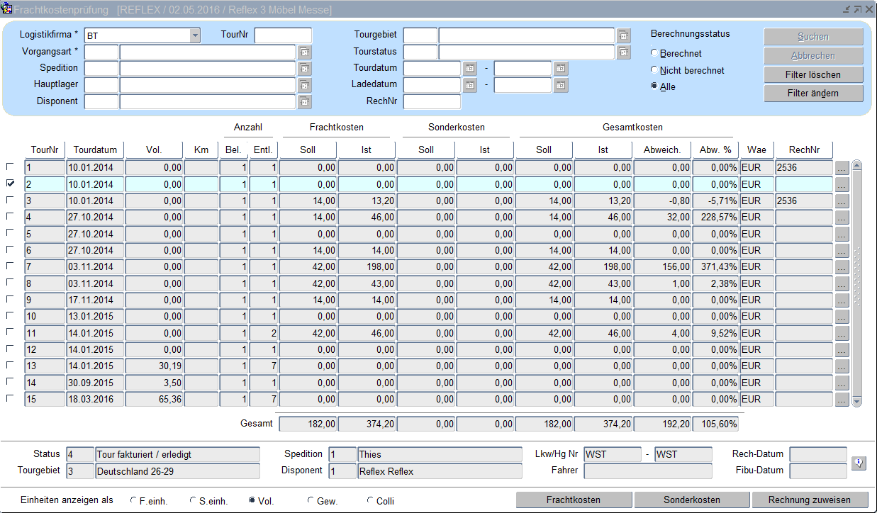877x513 pixels.
Task: Click the Abw. % column header
Action: coord(715,150)
